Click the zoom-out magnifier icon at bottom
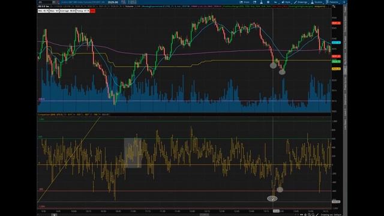Screen dimensions: 384x216 click(x=313, y=215)
